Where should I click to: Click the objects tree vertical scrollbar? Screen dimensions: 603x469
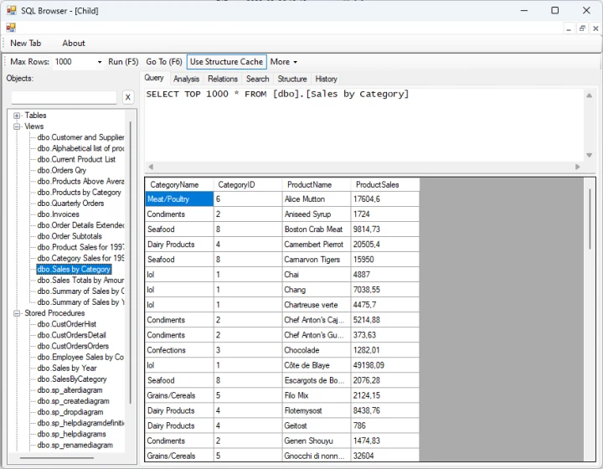[x=131, y=263]
